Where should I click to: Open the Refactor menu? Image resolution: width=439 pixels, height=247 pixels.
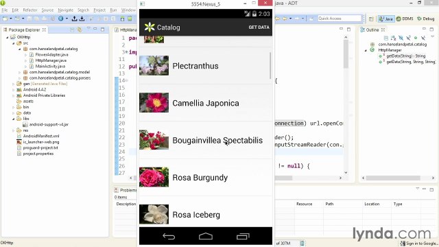(30, 10)
